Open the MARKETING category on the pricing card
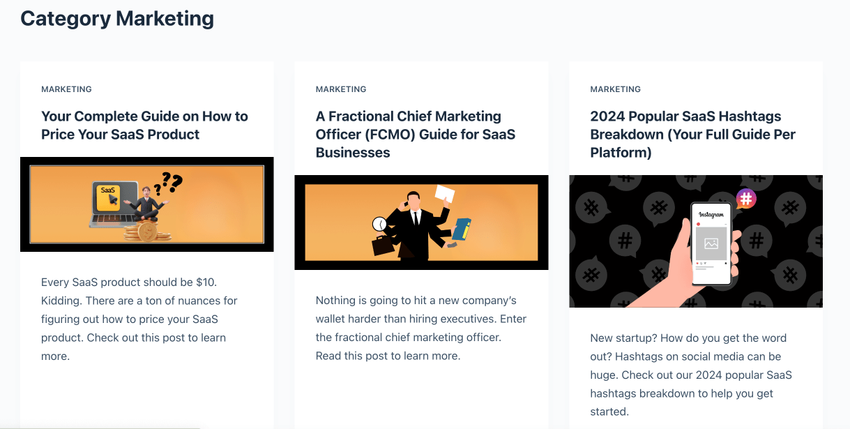The image size is (850, 429). (x=66, y=89)
